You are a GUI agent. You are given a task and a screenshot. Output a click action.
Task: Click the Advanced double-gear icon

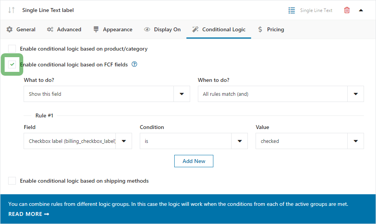[50, 29]
